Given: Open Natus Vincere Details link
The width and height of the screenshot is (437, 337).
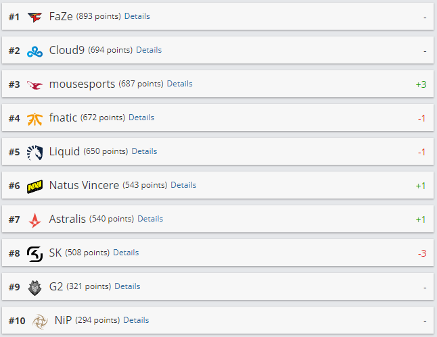Looking at the screenshot, I should pyautogui.click(x=183, y=185).
